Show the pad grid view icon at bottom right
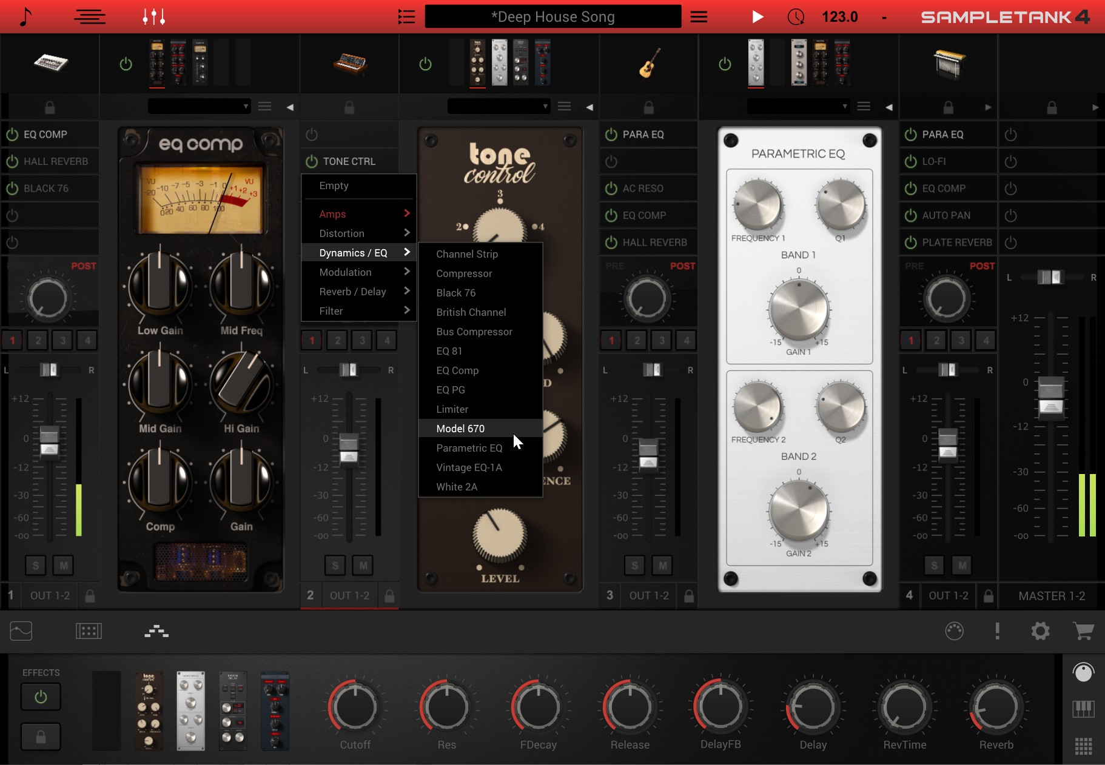This screenshot has height=765, width=1105. (1083, 746)
